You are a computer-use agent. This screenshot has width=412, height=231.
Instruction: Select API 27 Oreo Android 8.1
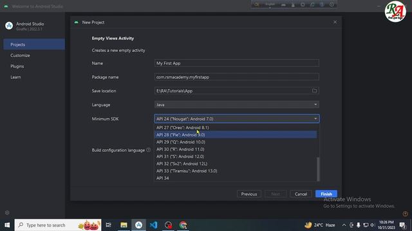(x=236, y=128)
